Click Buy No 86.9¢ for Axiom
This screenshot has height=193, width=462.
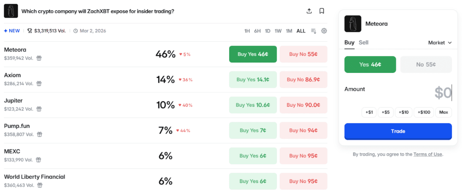303,80
